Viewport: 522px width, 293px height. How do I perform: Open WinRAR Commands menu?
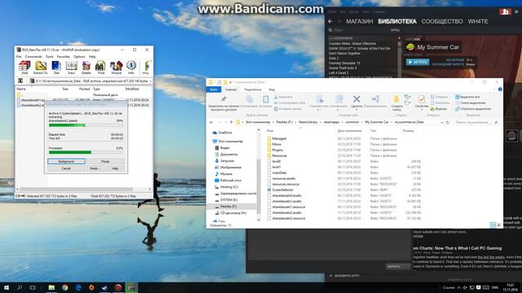33,56
